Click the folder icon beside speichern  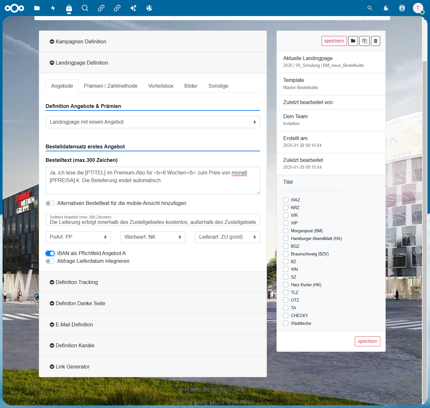(x=353, y=41)
